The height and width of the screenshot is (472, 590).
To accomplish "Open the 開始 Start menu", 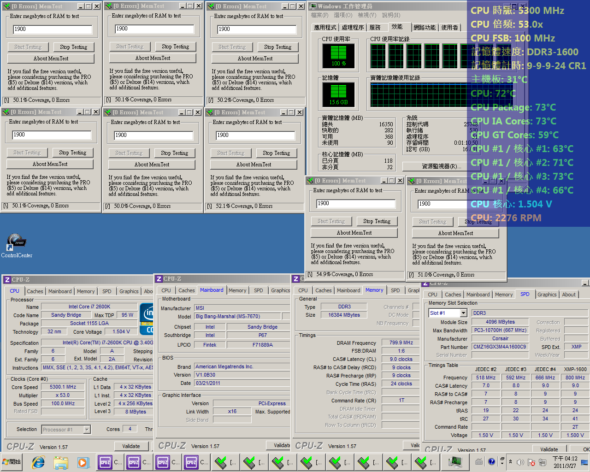I will click(12, 462).
